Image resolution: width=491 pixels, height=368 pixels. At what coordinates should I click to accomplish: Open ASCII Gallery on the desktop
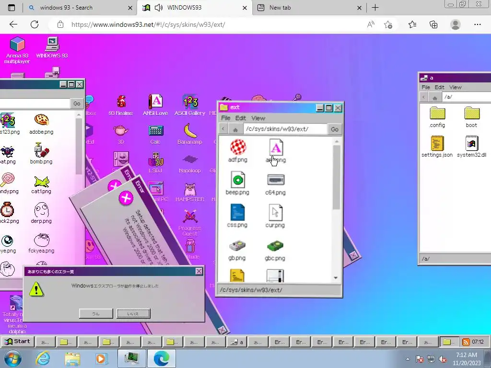190,105
